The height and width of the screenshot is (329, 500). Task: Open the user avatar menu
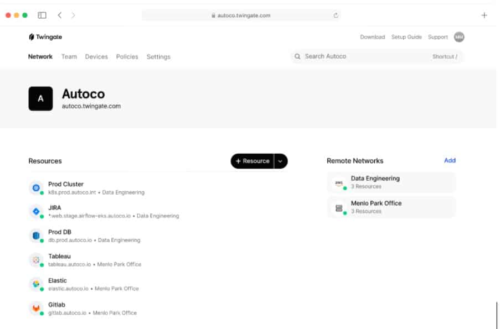(x=459, y=37)
